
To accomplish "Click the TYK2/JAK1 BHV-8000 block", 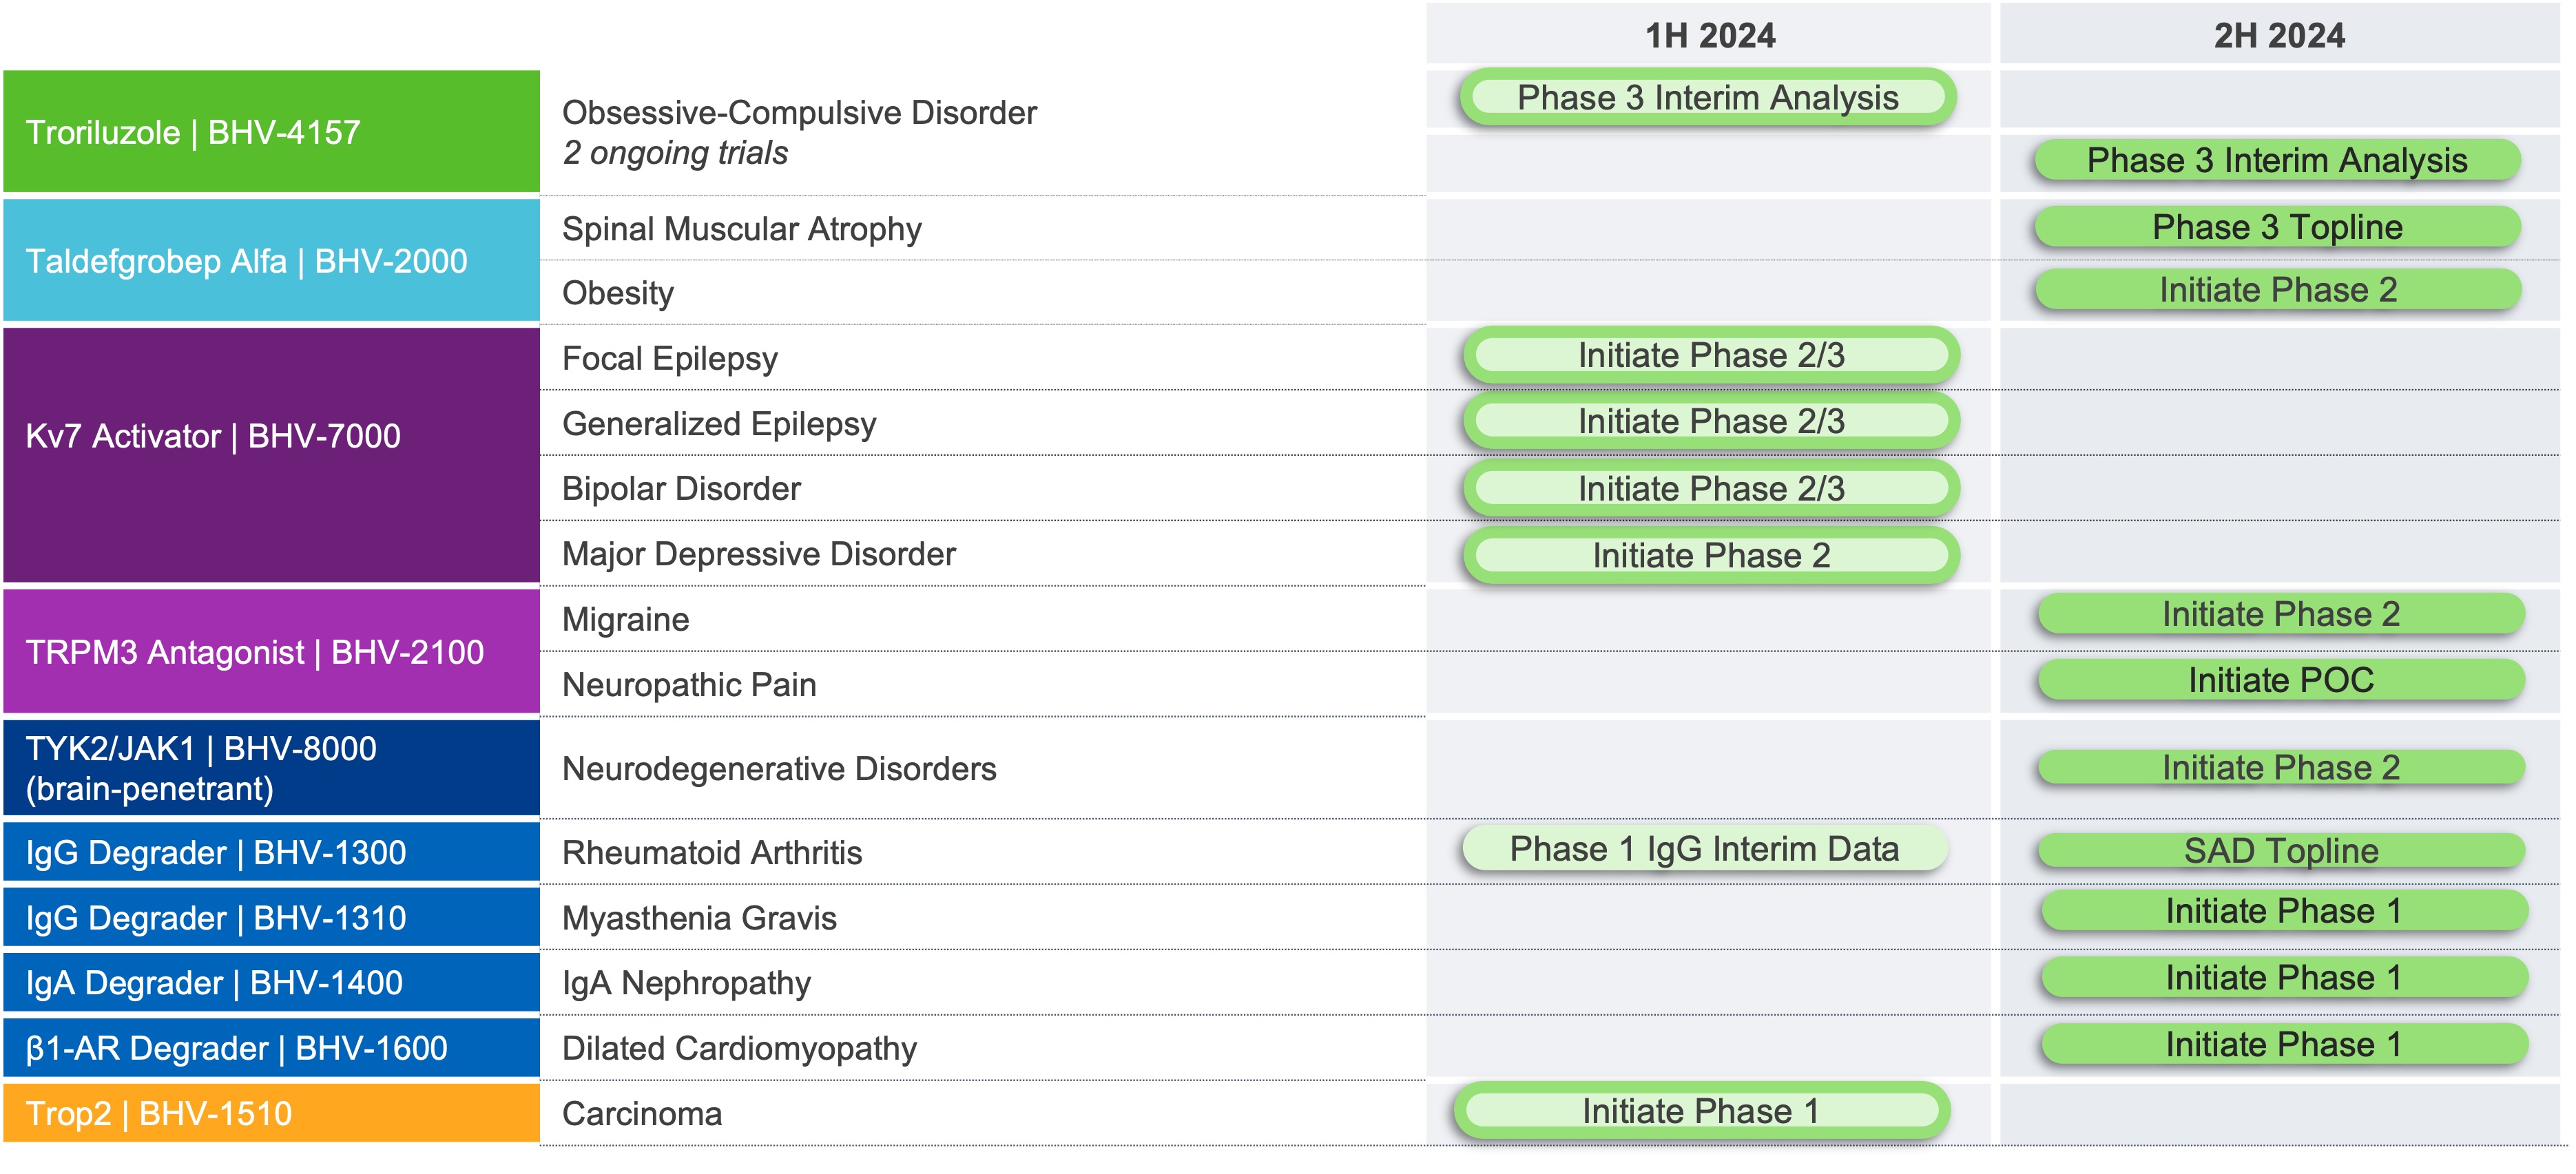I will (x=271, y=768).
